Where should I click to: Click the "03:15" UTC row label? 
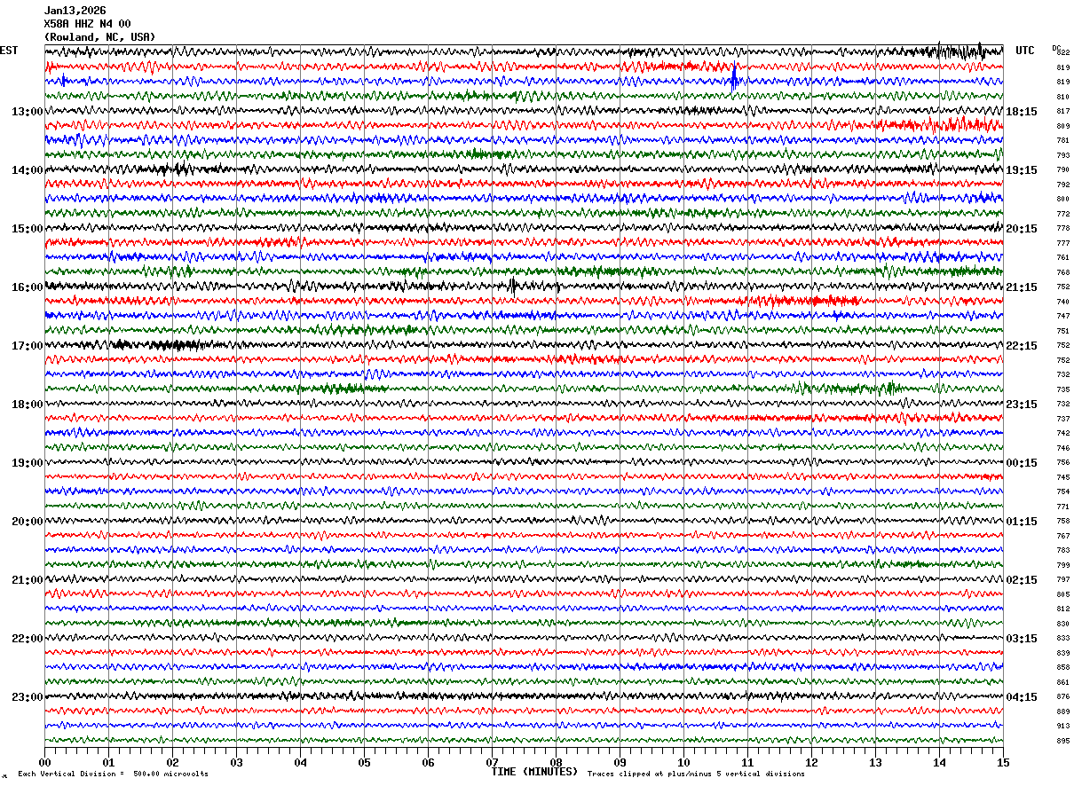(1022, 639)
